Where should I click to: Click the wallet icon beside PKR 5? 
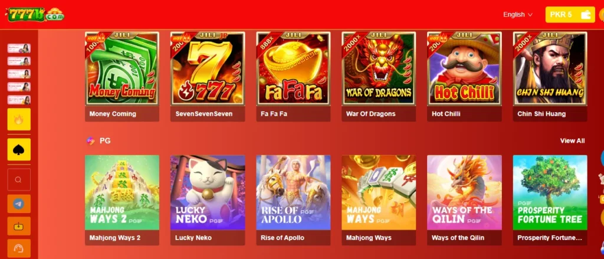click(x=586, y=15)
